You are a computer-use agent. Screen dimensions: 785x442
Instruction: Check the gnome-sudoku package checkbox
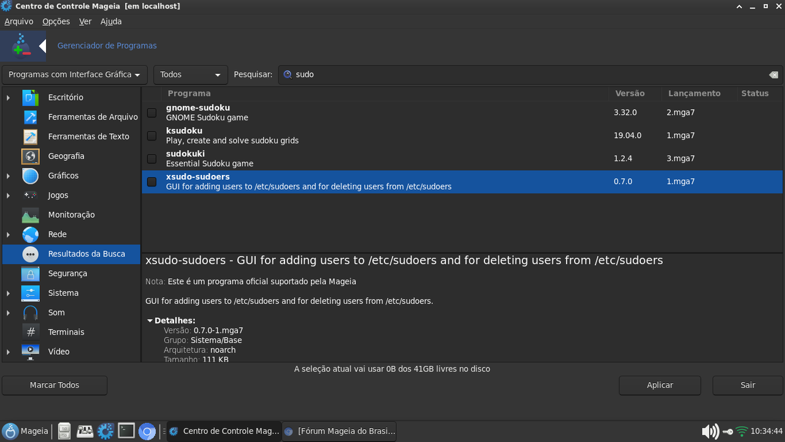pos(151,113)
